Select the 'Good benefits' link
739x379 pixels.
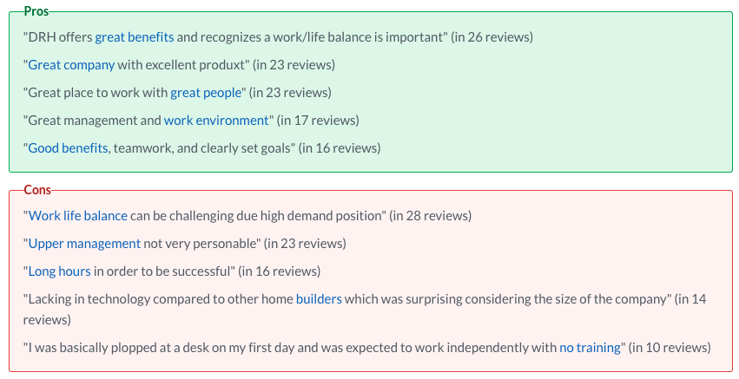click(x=68, y=148)
